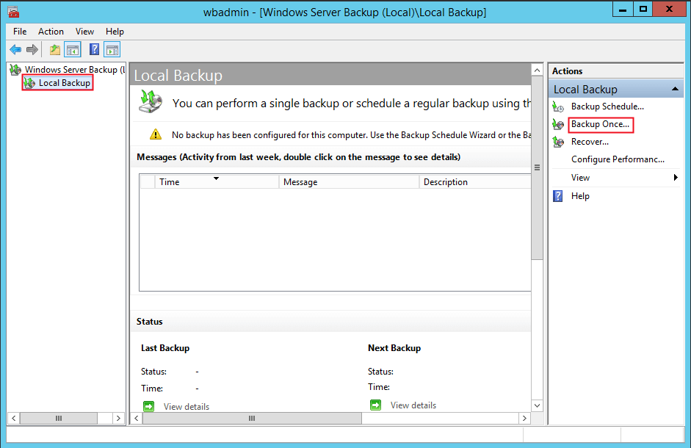
Task: Click the center pane horizontal scrollbar thumb
Action: coord(252,418)
